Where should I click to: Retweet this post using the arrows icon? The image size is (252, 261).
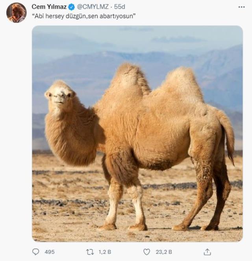[x=90, y=252]
